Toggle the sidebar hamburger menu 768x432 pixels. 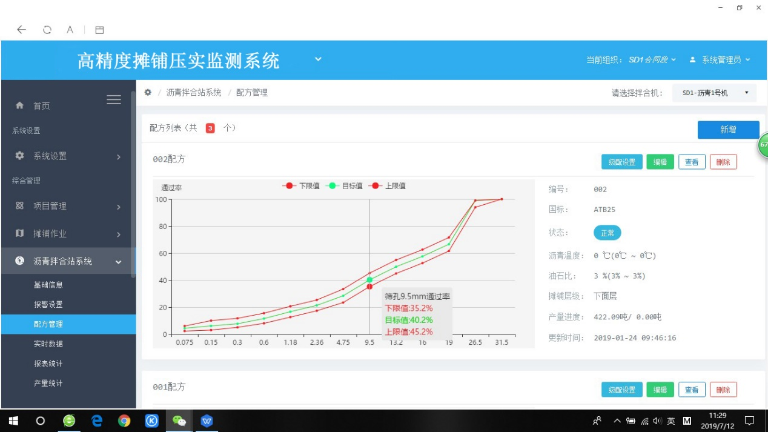[114, 100]
